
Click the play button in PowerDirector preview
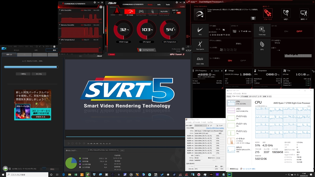[x=69, y=144]
